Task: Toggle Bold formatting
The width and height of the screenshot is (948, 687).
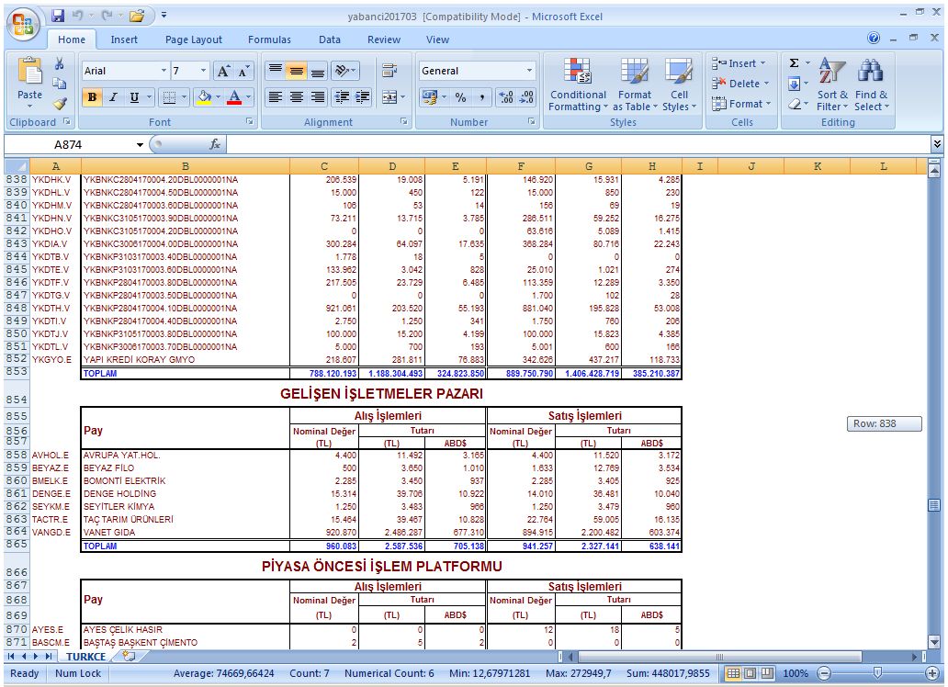Action: [x=92, y=96]
